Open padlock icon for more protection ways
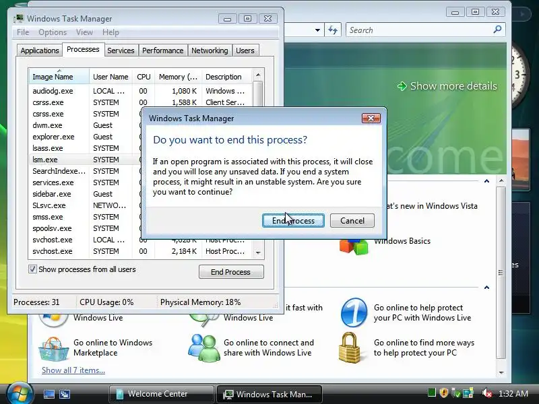The width and height of the screenshot is (539, 404). coord(350,347)
